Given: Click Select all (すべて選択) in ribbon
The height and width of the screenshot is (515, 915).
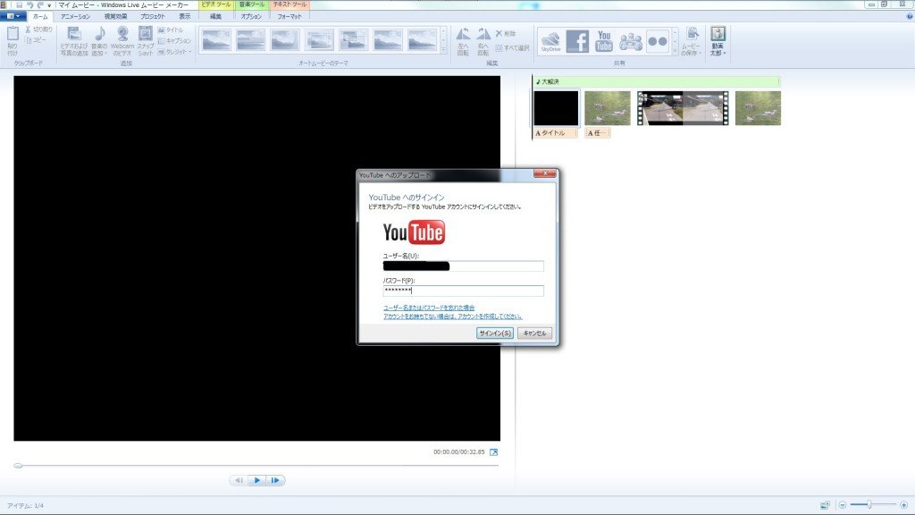Looking at the screenshot, I should (x=512, y=48).
